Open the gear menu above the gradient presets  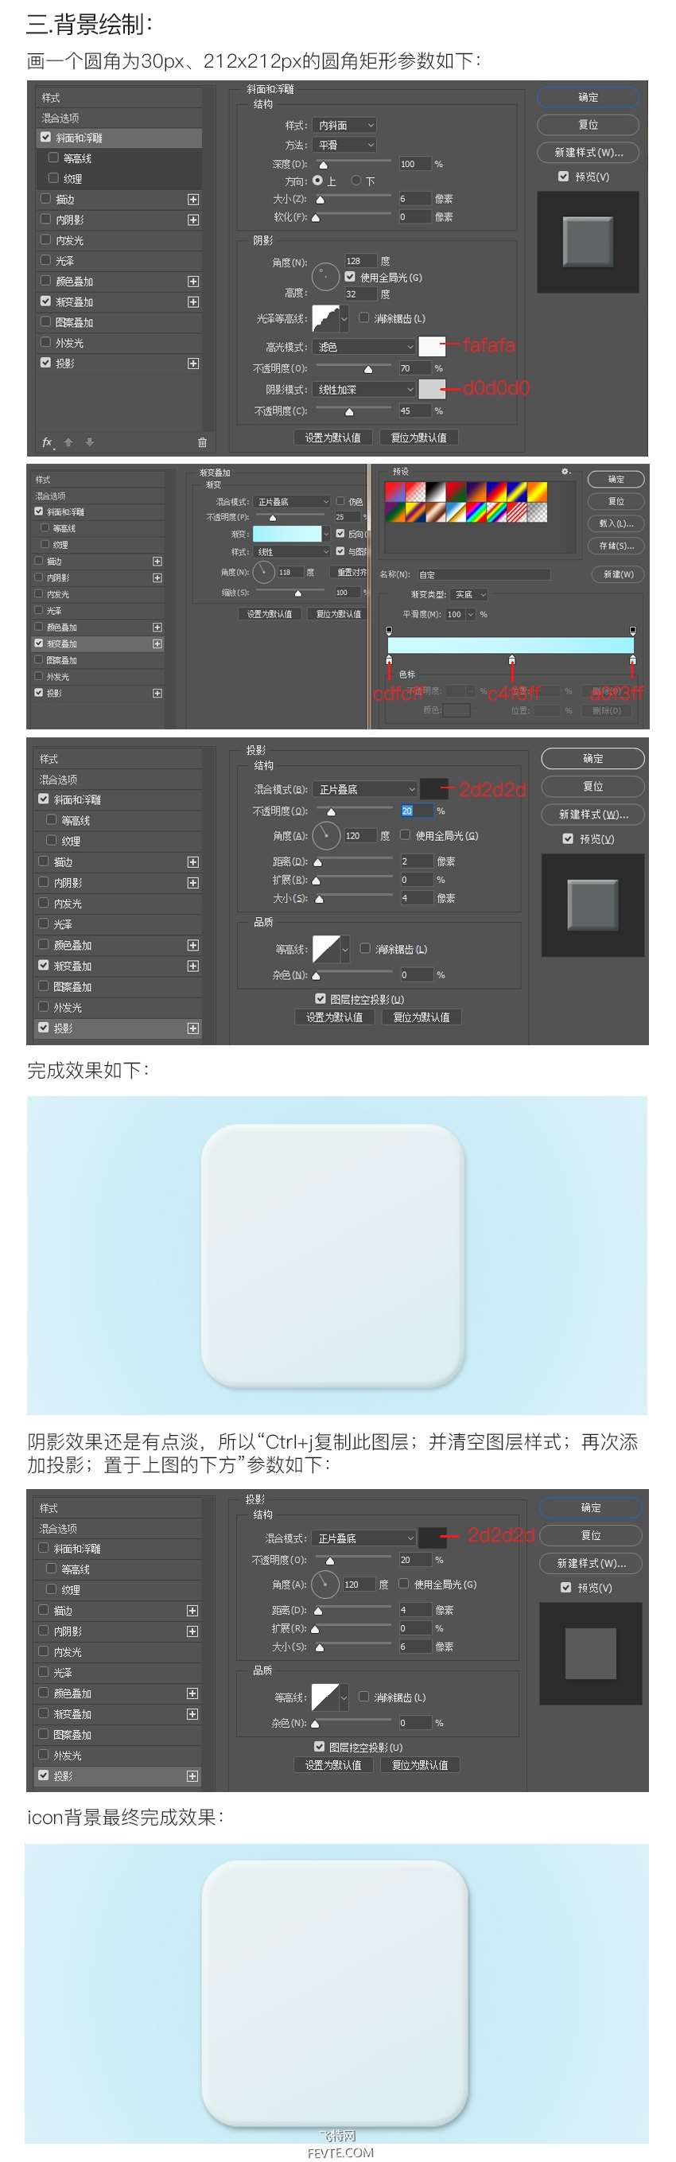(x=565, y=471)
